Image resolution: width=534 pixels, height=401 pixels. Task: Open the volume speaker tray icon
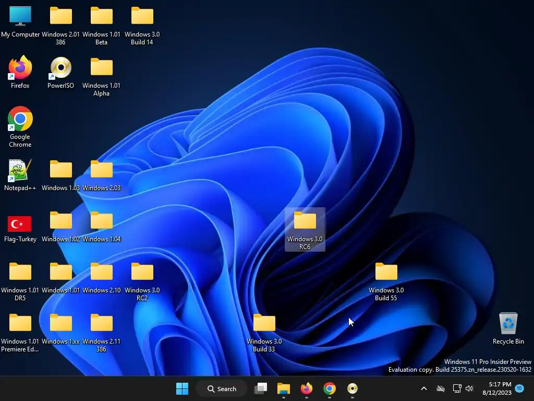pos(469,388)
